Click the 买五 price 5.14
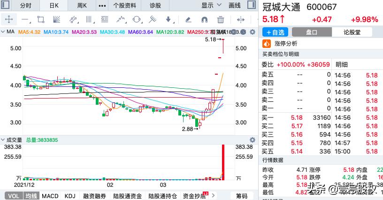 [x=297, y=151]
